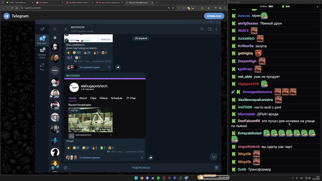The height and width of the screenshot is (181, 322).
Task: Share the Нихуя post with the arrow
Action: [x=151, y=158]
